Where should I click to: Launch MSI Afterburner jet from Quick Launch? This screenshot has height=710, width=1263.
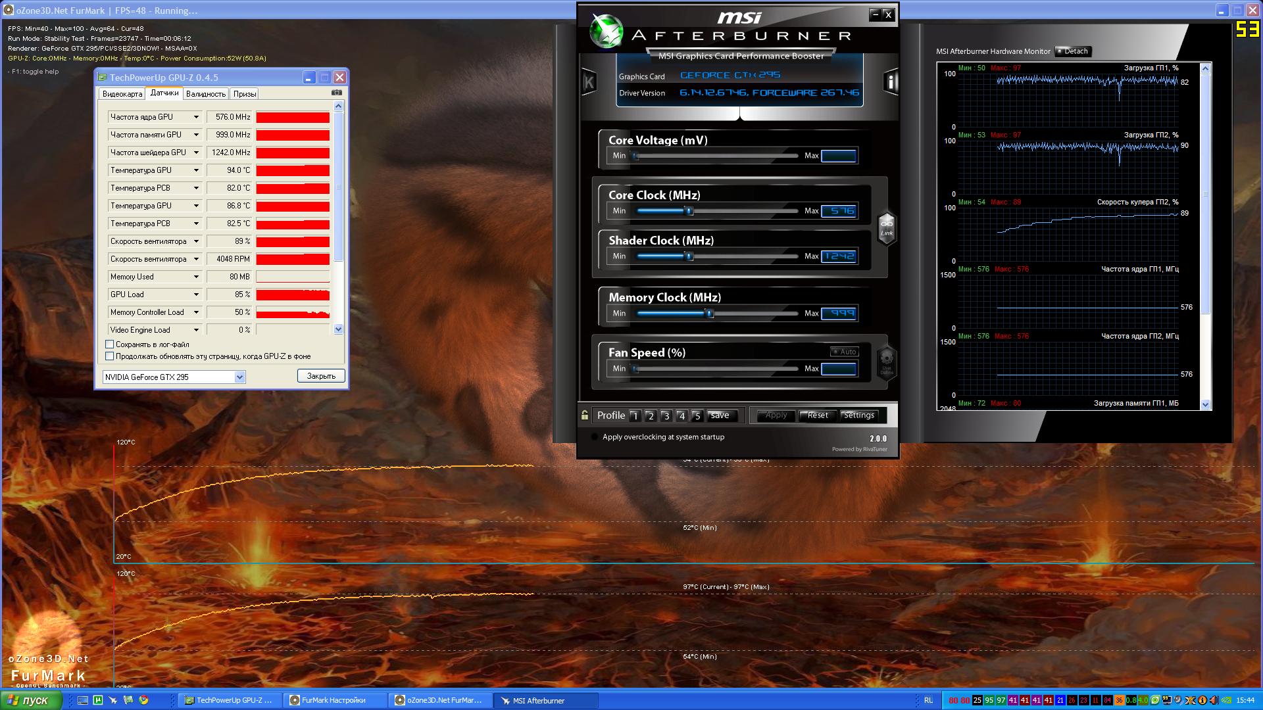click(x=113, y=700)
